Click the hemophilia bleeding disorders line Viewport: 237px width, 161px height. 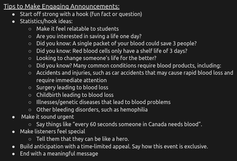[92, 109]
